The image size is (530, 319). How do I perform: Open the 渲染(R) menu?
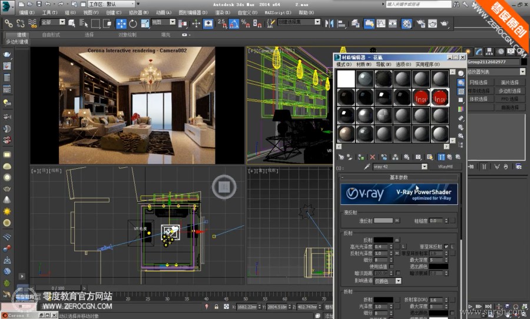point(223,12)
